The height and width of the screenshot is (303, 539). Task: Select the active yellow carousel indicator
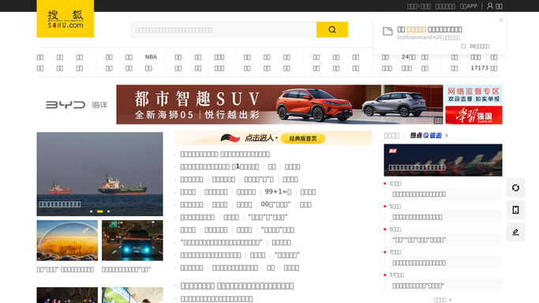[99, 211]
